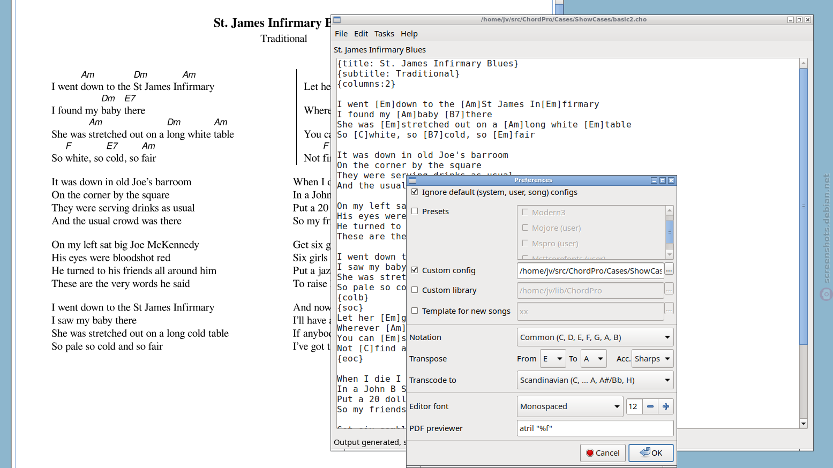Open the Transcode to dropdown
The width and height of the screenshot is (833, 468).
point(595,380)
